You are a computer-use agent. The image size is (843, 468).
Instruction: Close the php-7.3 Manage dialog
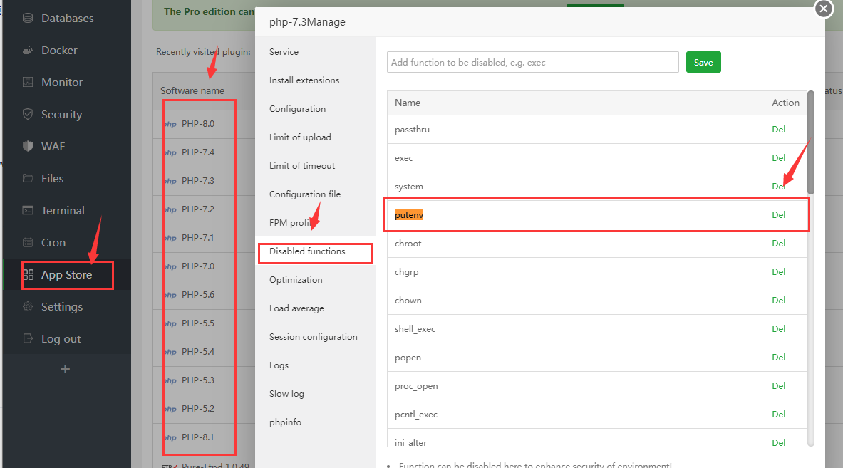coord(823,9)
